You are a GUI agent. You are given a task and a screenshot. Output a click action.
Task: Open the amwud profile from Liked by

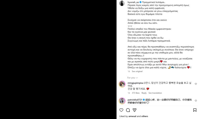[132, 116]
